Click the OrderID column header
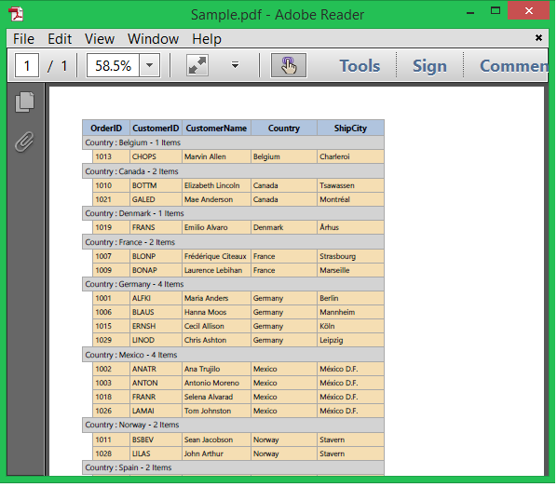The height and width of the screenshot is (487, 557). click(106, 129)
